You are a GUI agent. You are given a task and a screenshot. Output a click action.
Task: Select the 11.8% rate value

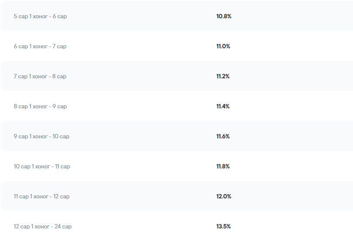223,167
